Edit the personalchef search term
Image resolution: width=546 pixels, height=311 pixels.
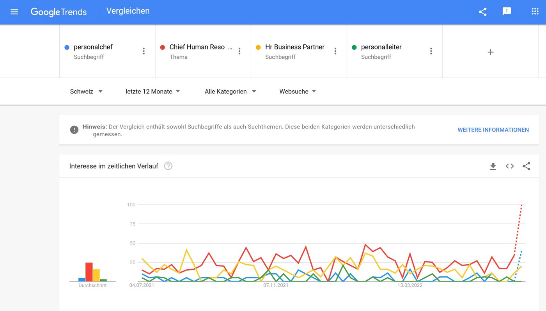click(93, 47)
